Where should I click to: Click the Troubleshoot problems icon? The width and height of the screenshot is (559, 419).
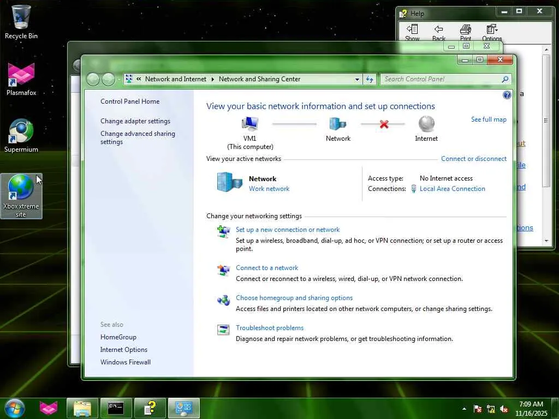click(x=223, y=330)
